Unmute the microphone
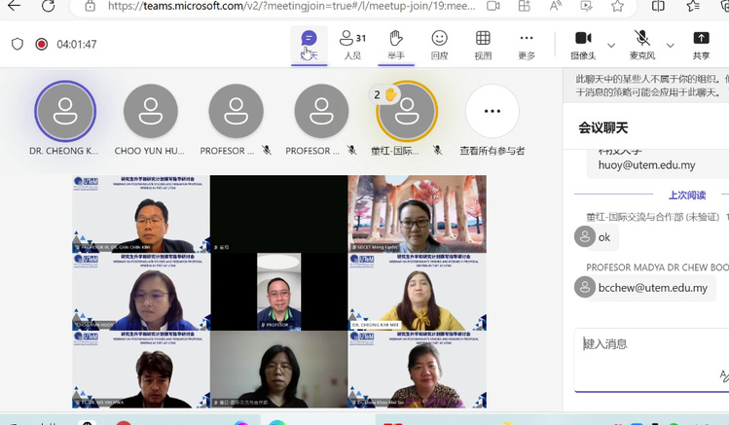Screen dimensions: 729x425 641,44
